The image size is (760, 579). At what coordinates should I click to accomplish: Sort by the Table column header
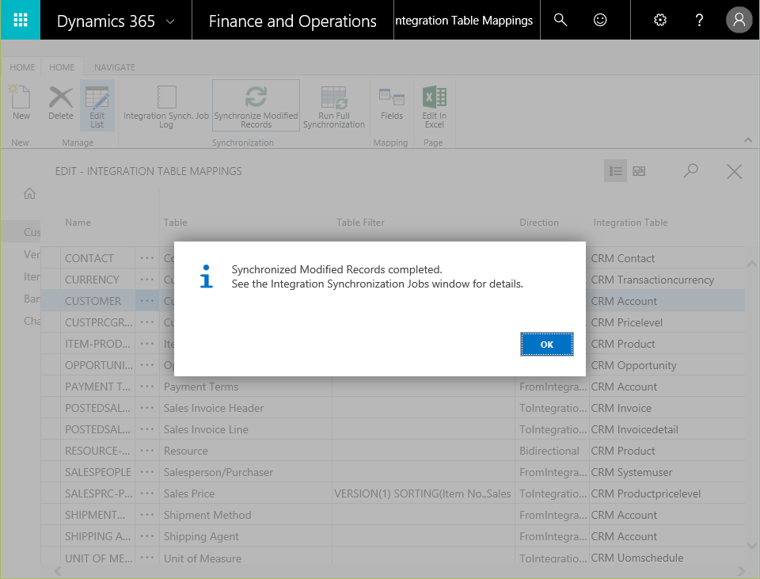[175, 222]
